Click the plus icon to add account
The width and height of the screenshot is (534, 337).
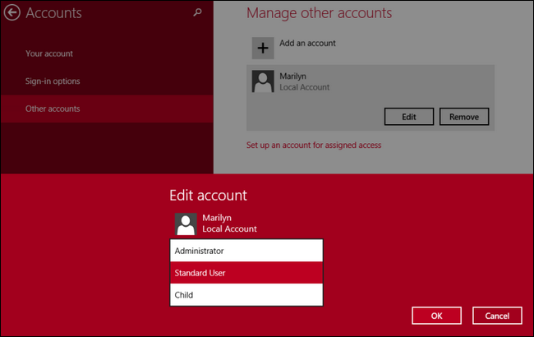click(263, 48)
